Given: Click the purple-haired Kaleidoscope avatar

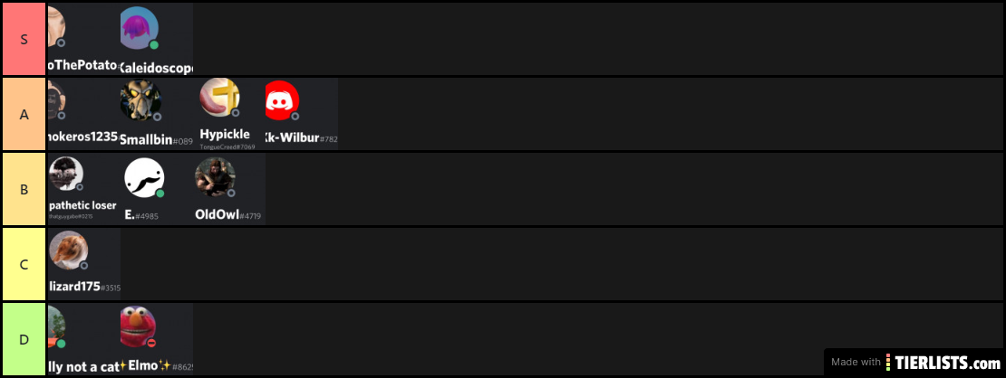Looking at the screenshot, I should [x=140, y=27].
